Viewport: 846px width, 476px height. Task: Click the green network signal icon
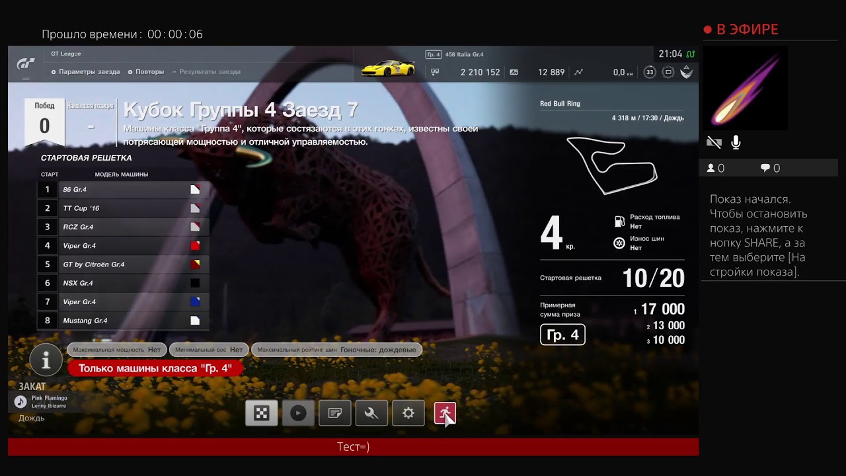(x=691, y=54)
